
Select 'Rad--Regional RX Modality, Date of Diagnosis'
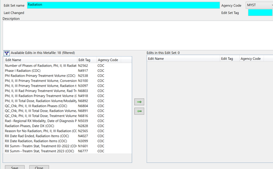(67, 121)
